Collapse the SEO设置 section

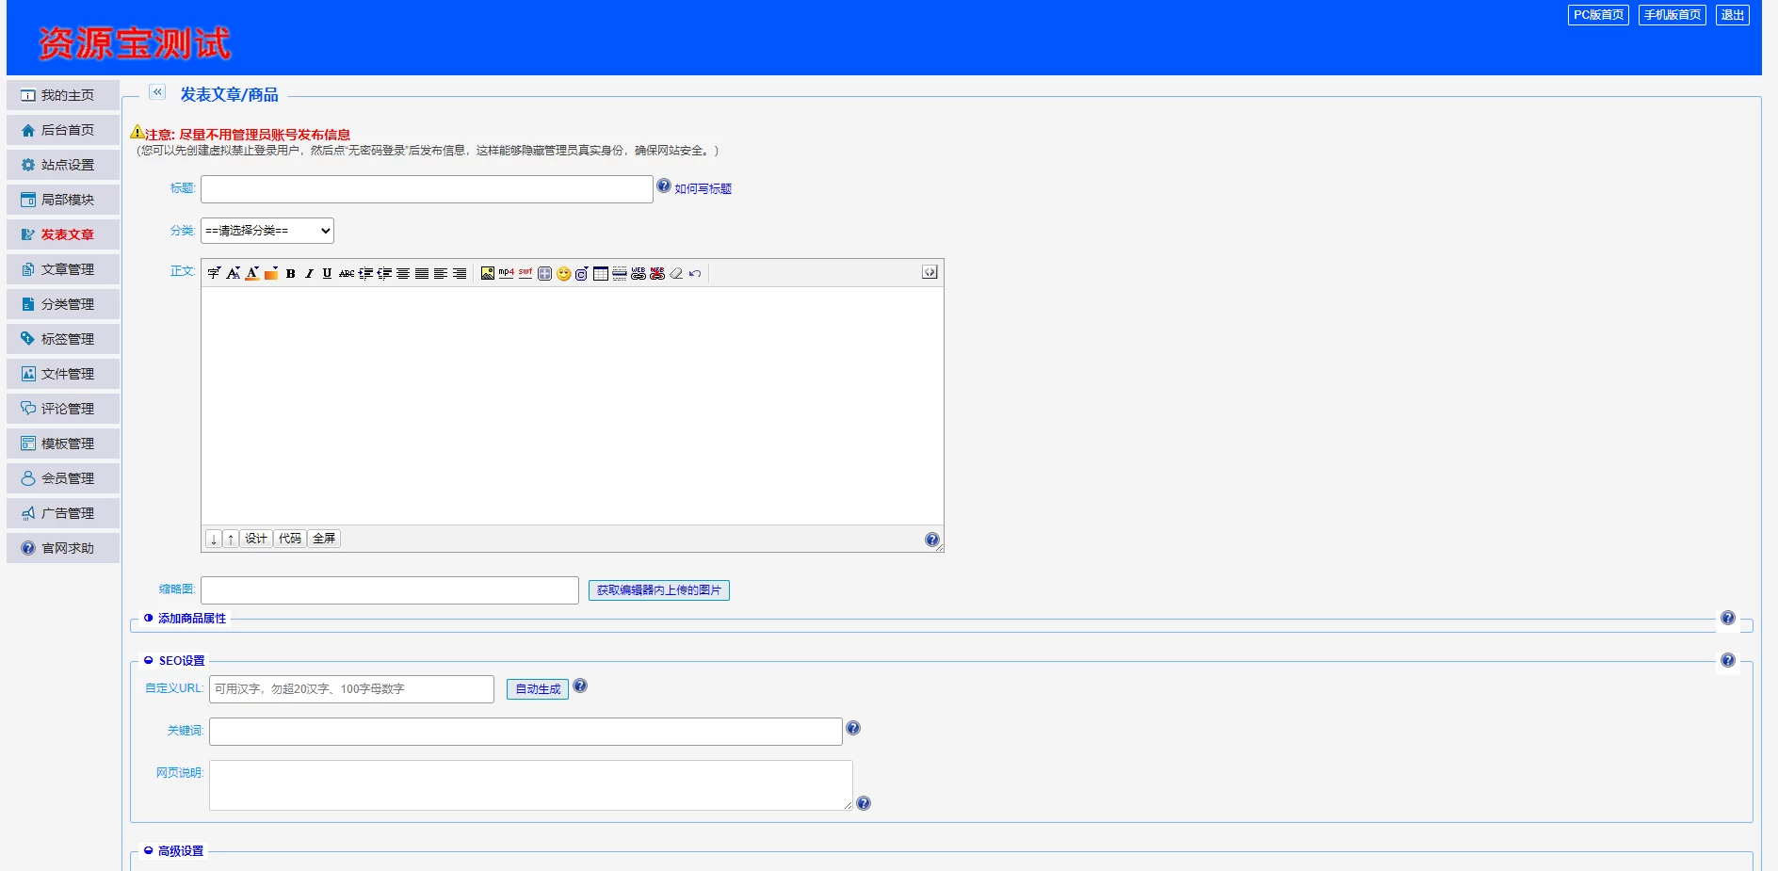[181, 661]
